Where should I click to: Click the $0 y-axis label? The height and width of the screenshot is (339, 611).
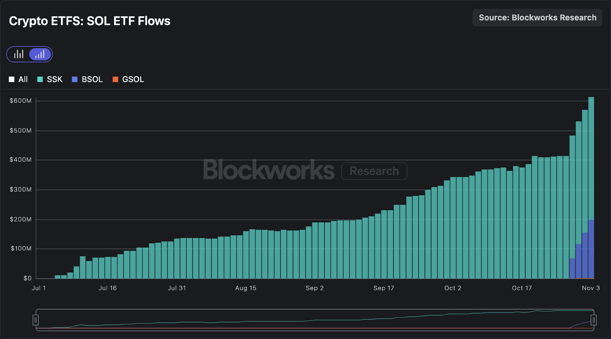click(27, 278)
